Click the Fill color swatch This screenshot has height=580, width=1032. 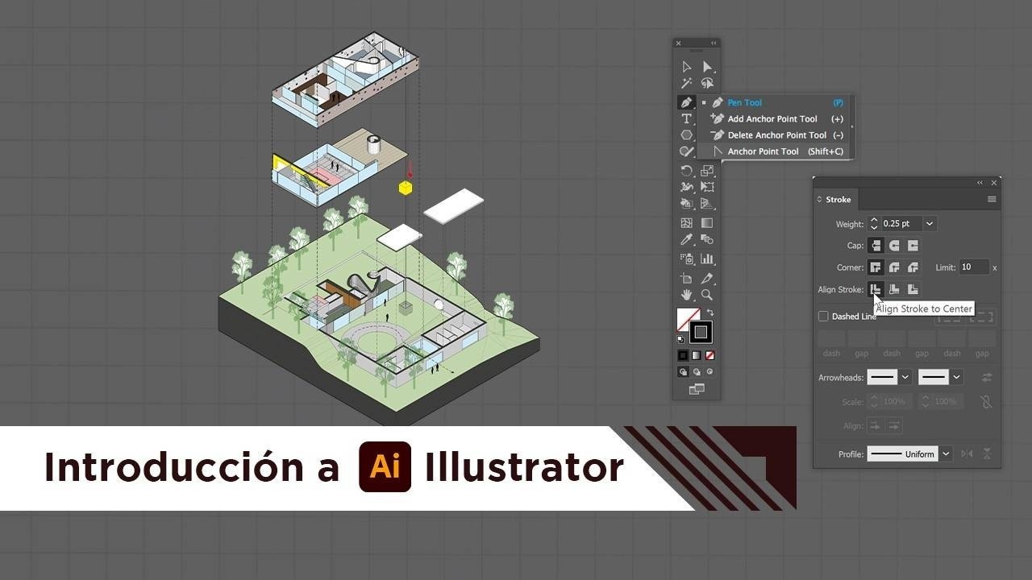click(x=687, y=320)
